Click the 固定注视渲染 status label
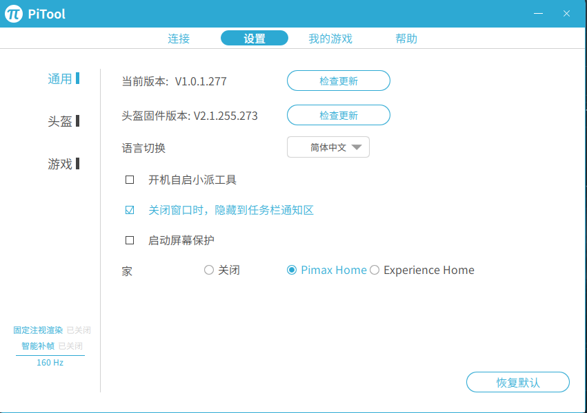Image resolution: width=587 pixels, height=413 pixels. 38,330
